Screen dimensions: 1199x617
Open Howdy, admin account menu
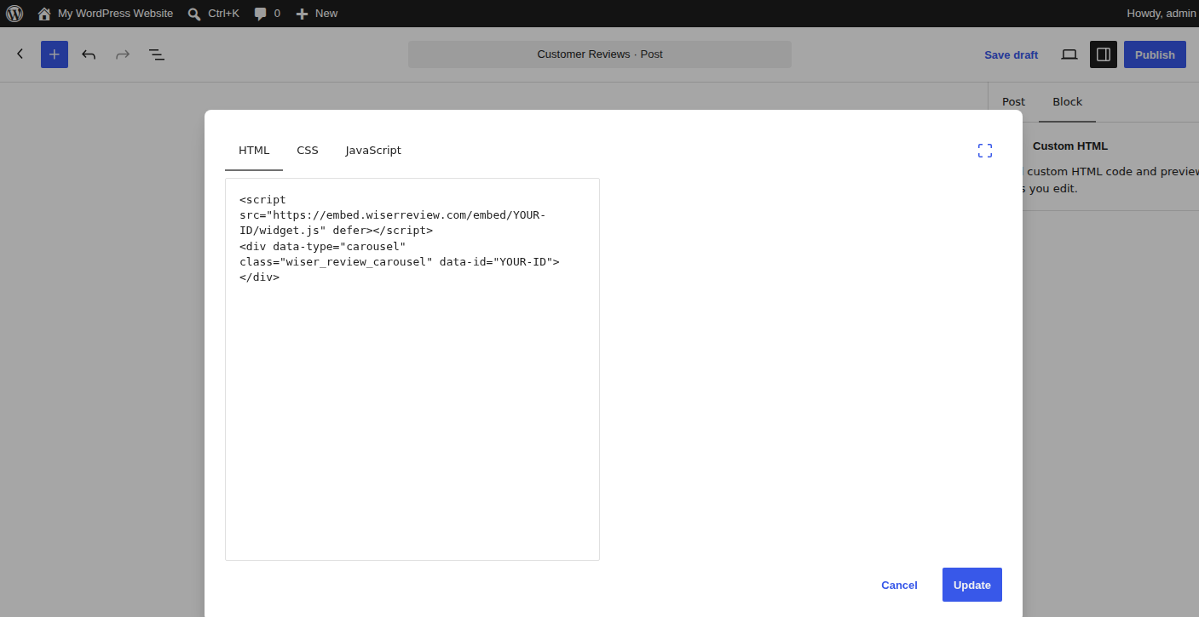point(1161,14)
